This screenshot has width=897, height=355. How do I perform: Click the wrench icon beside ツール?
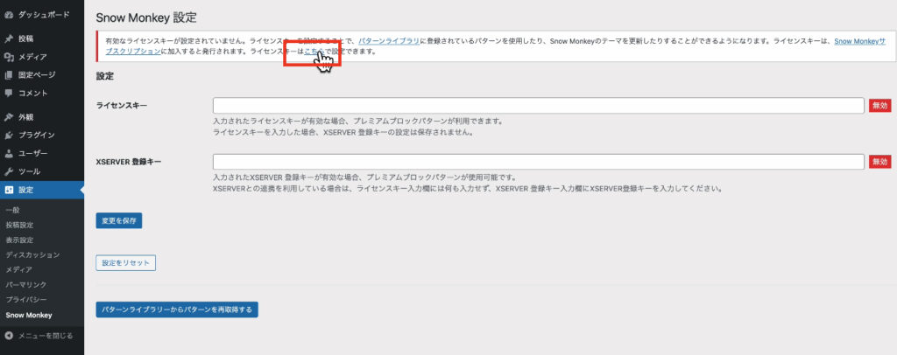point(9,171)
